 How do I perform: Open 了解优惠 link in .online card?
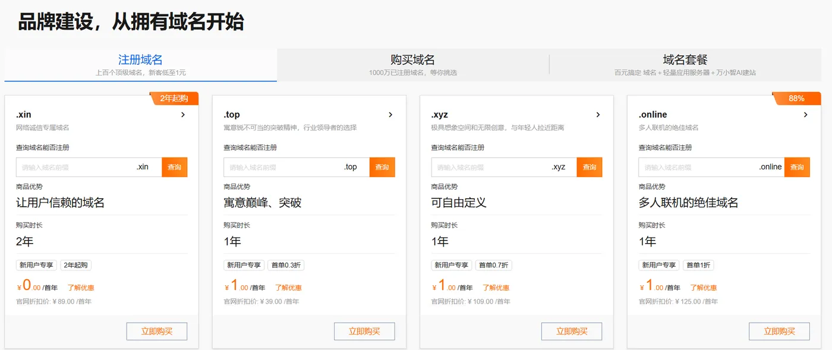click(x=703, y=288)
